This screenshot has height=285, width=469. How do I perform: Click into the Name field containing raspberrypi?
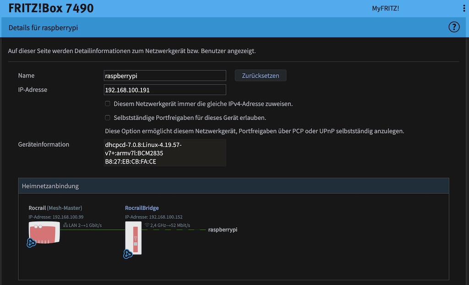165,76
